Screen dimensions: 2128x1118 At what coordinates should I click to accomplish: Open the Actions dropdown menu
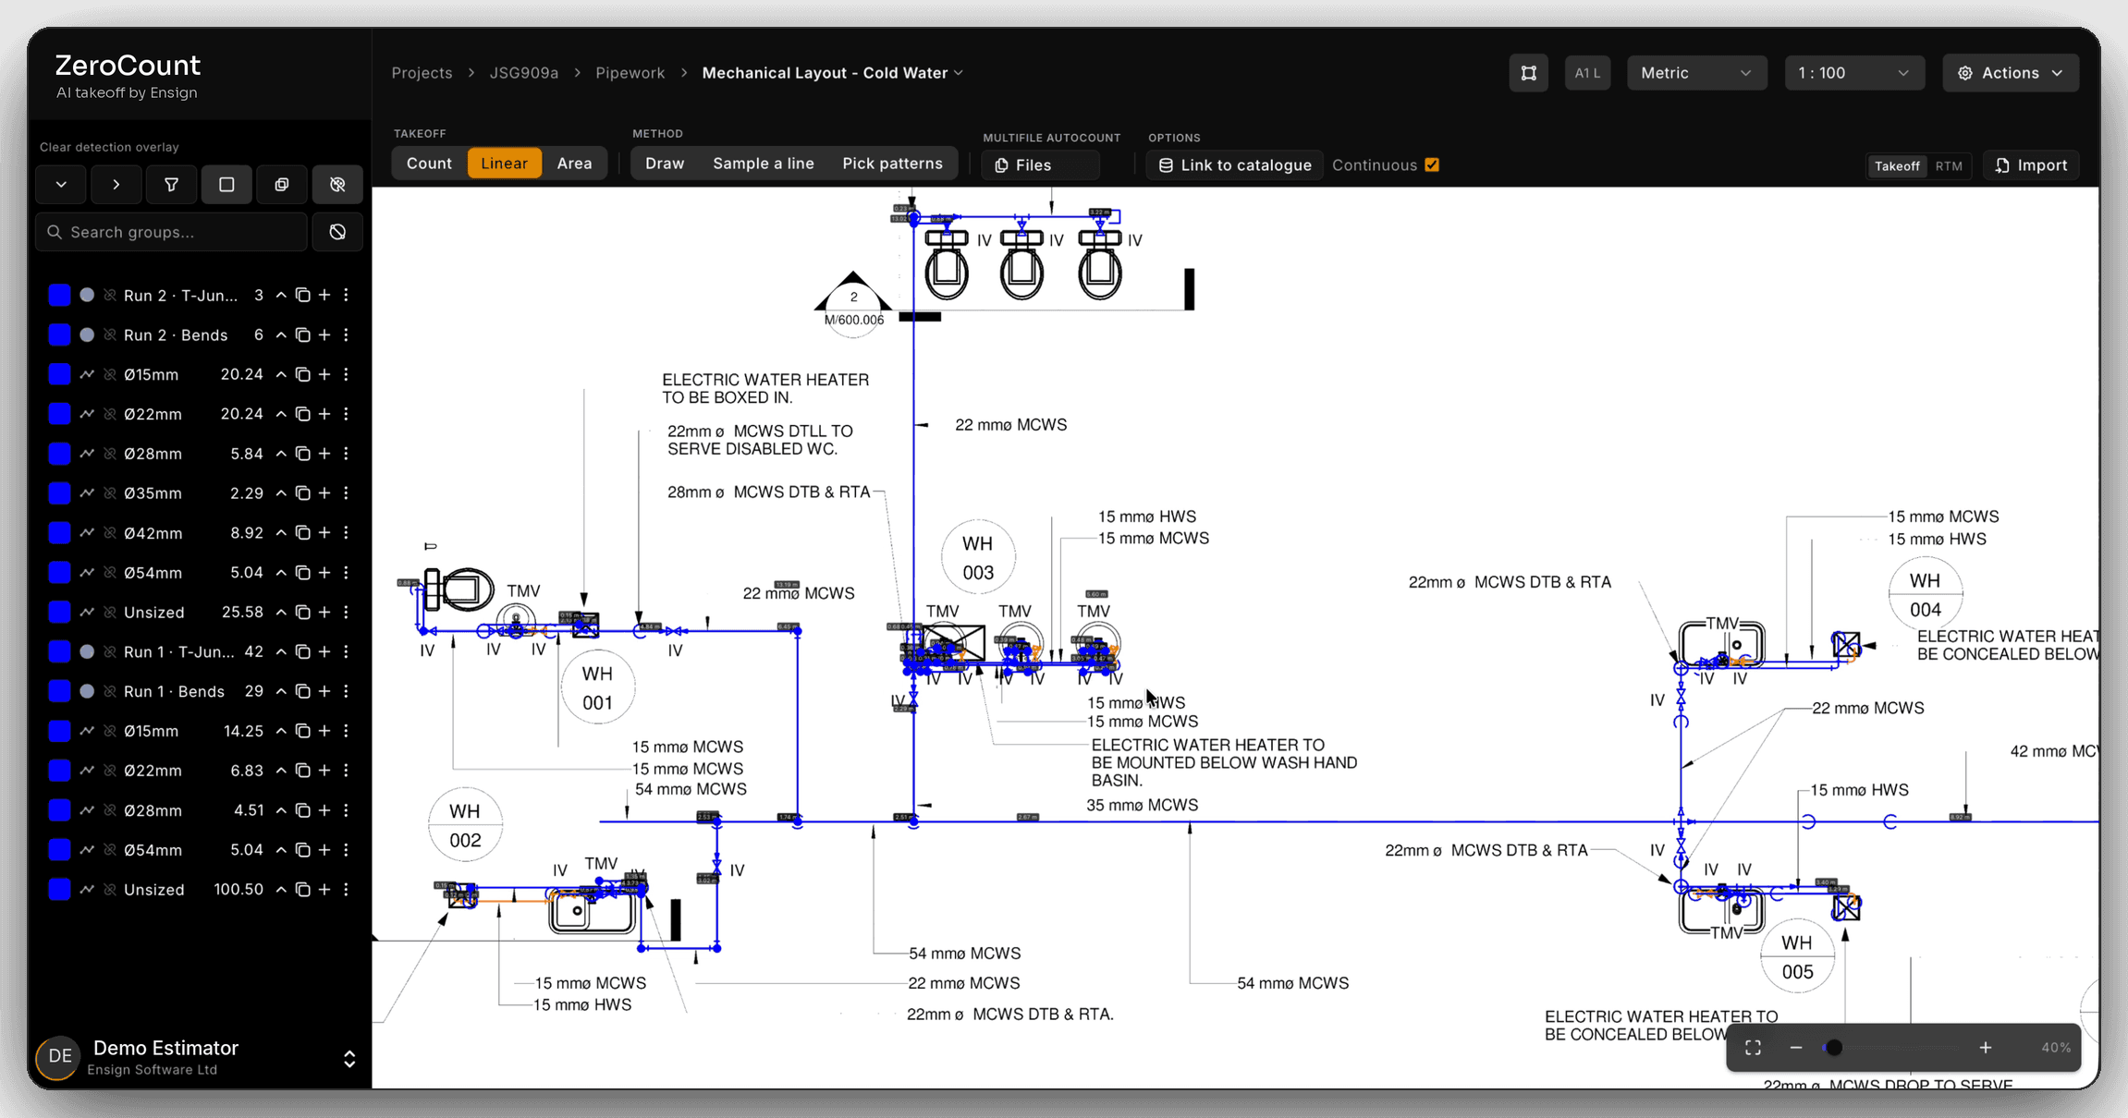click(x=2011, y=73)
